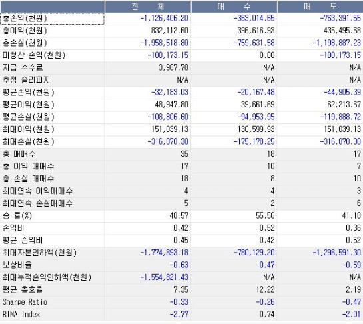Click the buy average efficiency 12.22
363x324 pixels.
(265, 290)
